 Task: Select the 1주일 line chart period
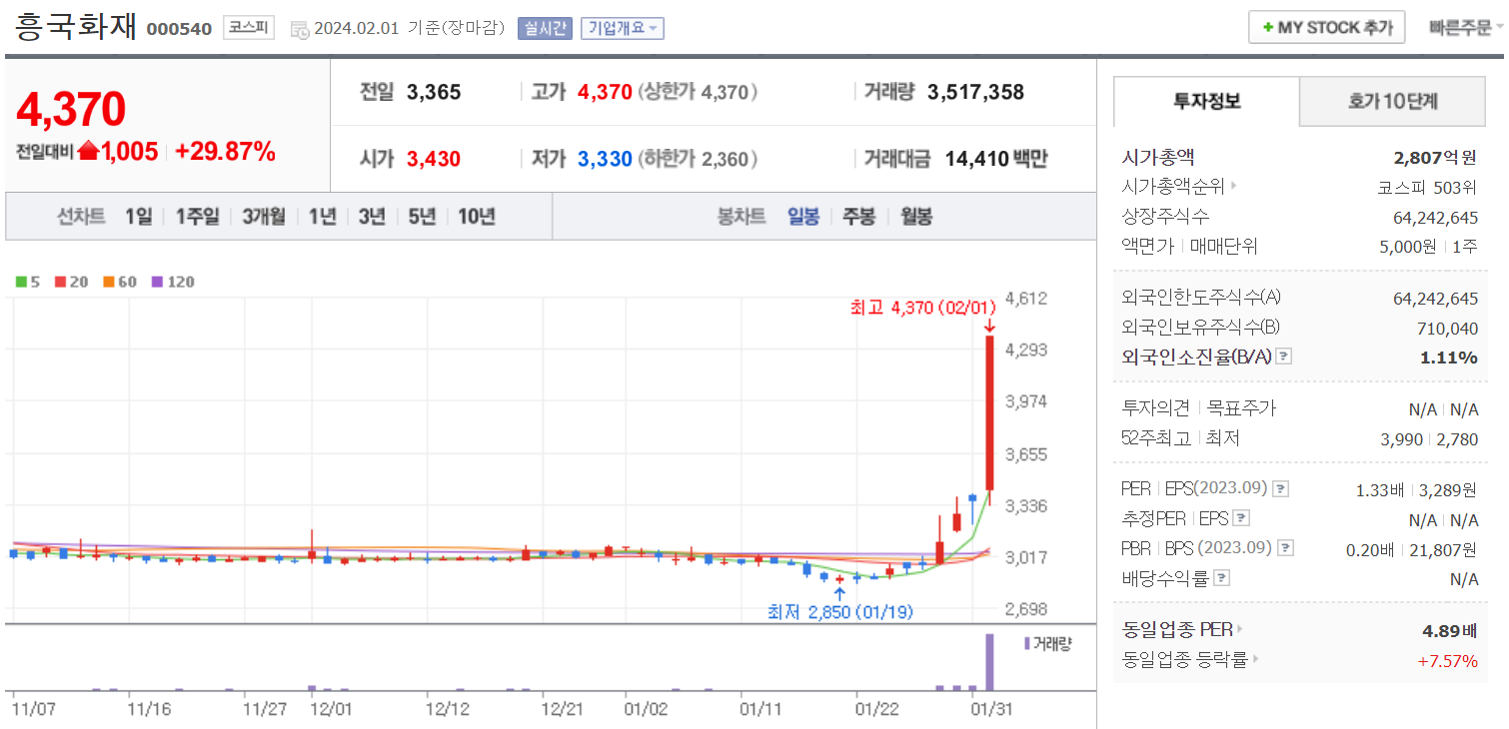197,217
